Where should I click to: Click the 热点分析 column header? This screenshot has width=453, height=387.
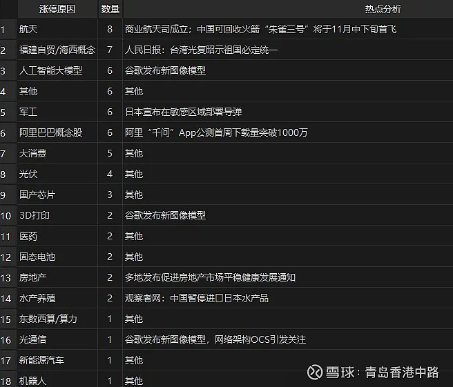[x=383, y=9]
